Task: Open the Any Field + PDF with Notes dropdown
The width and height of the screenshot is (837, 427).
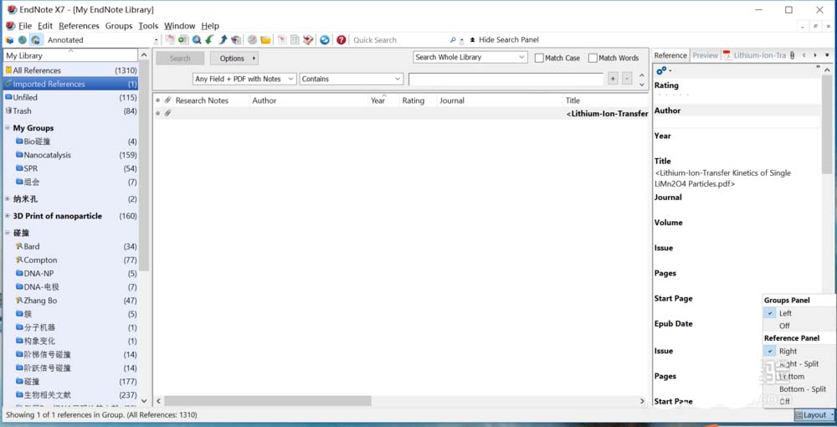Action: 244,79
